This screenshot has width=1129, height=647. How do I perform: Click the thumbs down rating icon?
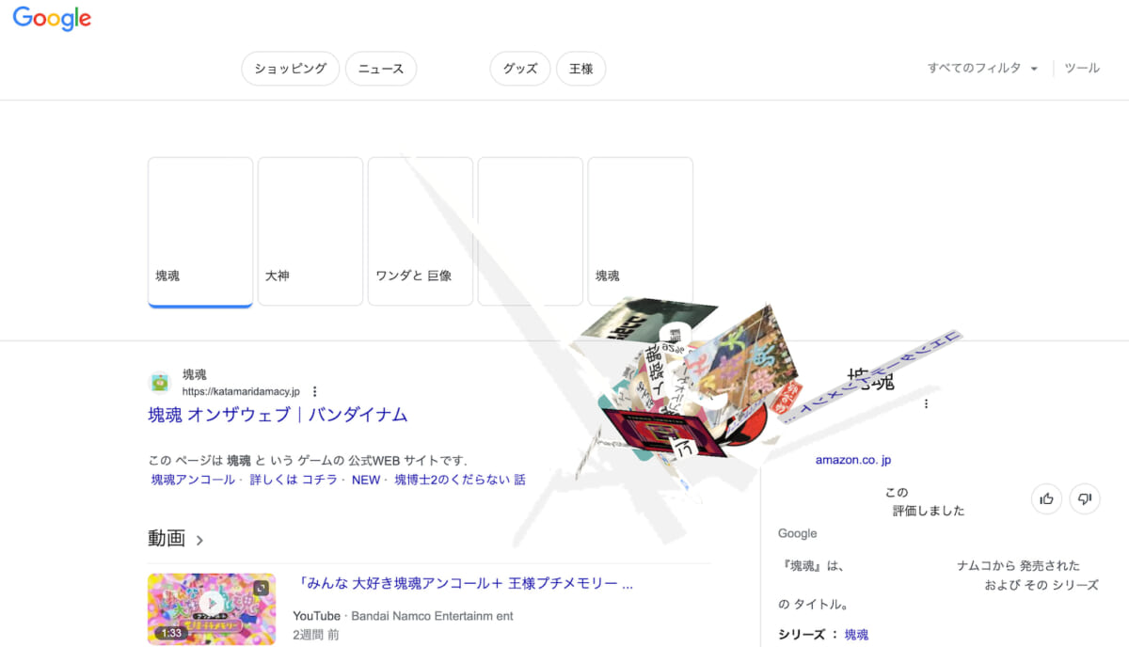coord(1085,499)
